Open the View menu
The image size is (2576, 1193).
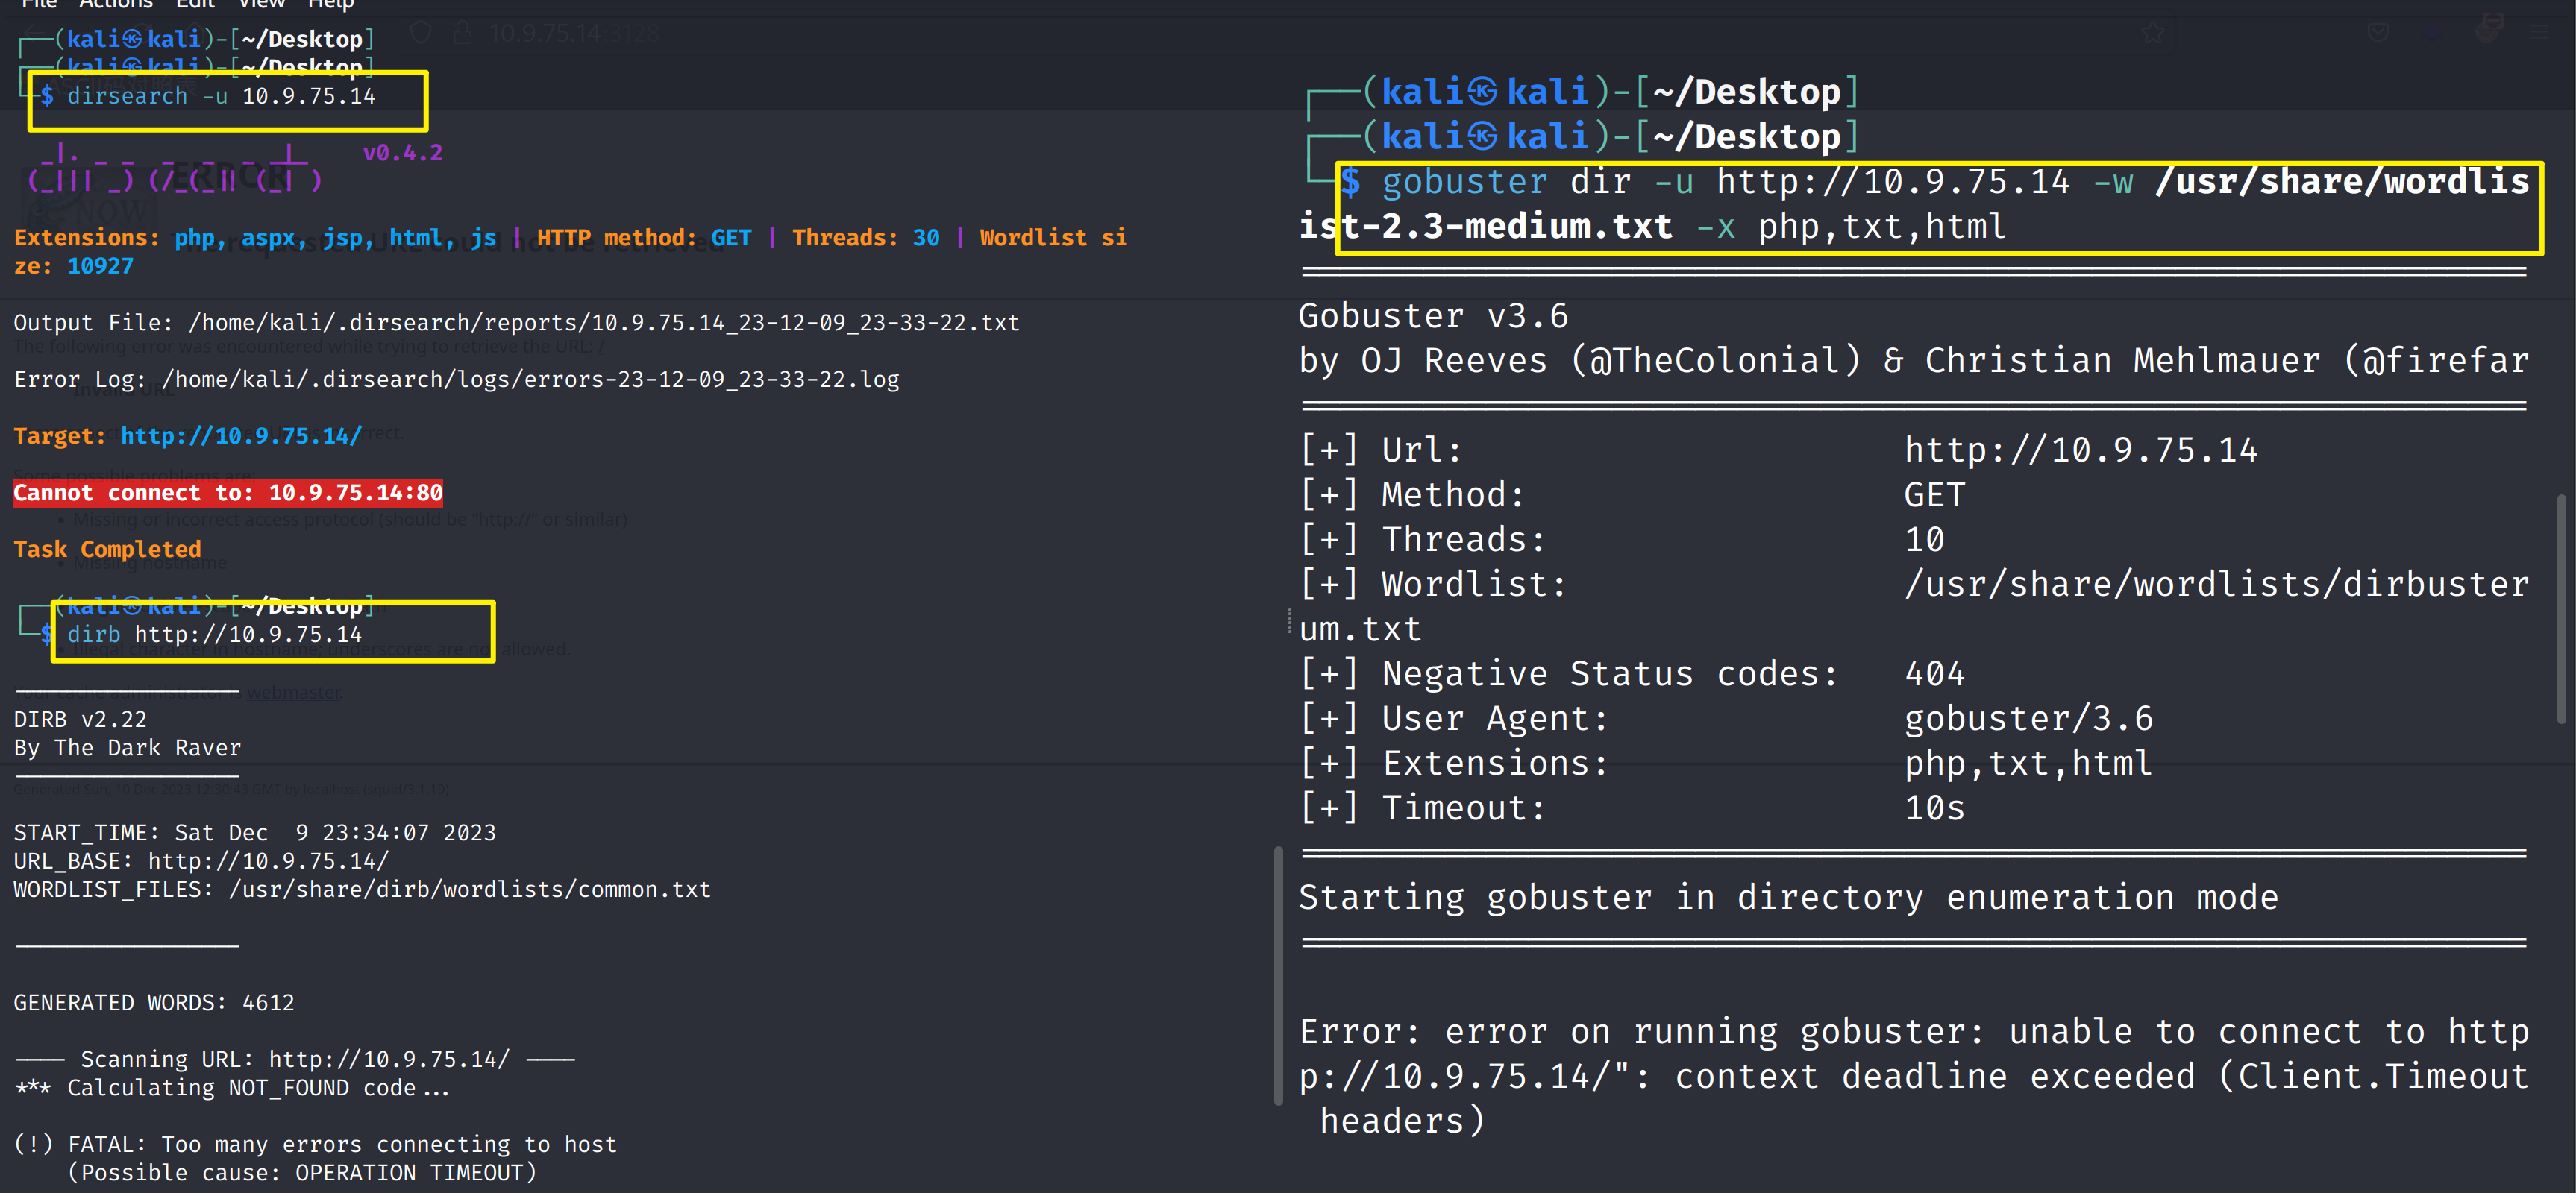pyautogui.click(x=261, y=4)
